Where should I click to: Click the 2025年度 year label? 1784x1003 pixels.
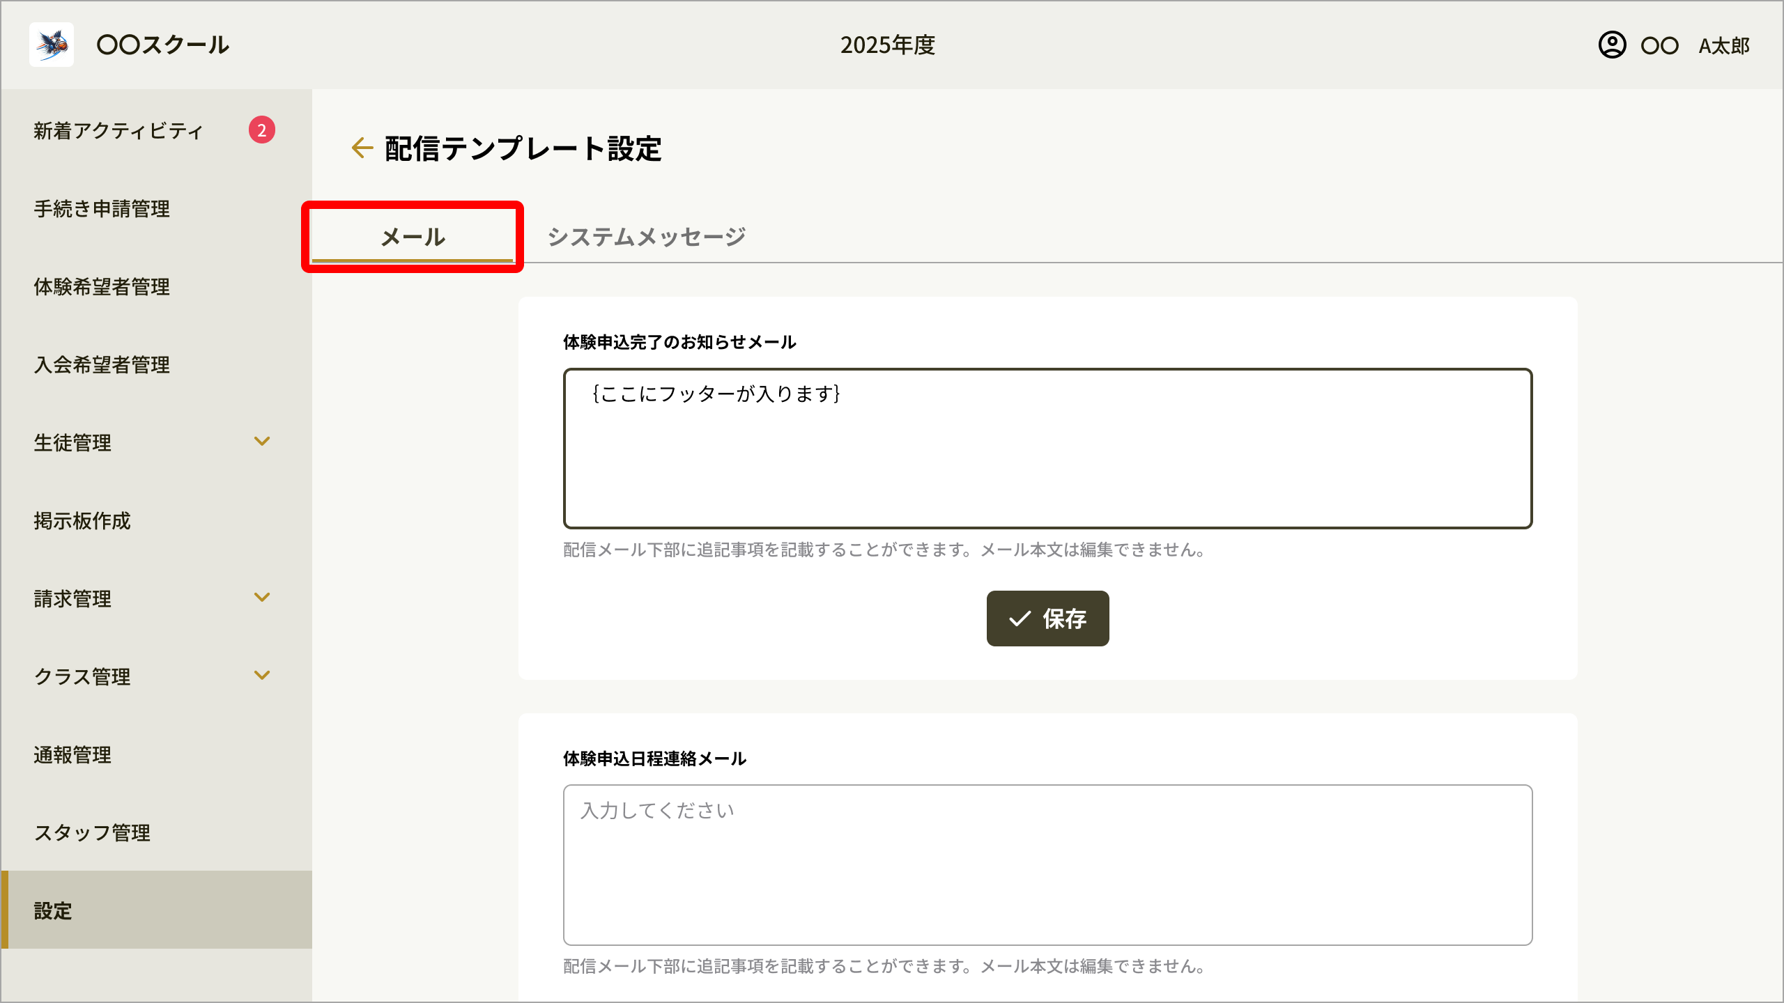[x=888, y=45]
